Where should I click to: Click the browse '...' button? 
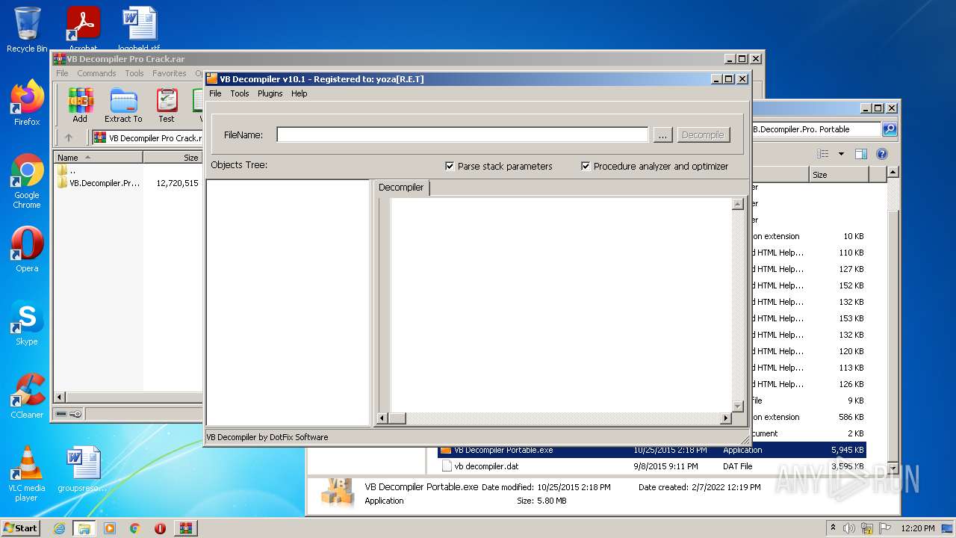(x=662, y=134)
